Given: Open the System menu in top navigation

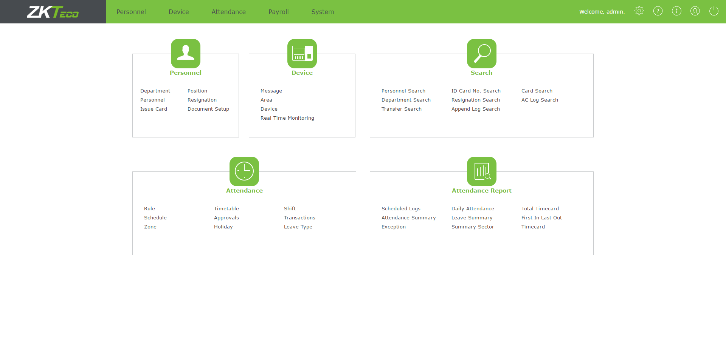Looking at the screenshot, I should [322, 12].
